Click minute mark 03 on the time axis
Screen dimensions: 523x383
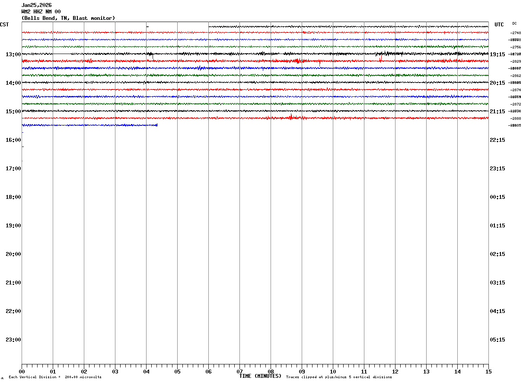pyautogui.click(x=115, y=371)
